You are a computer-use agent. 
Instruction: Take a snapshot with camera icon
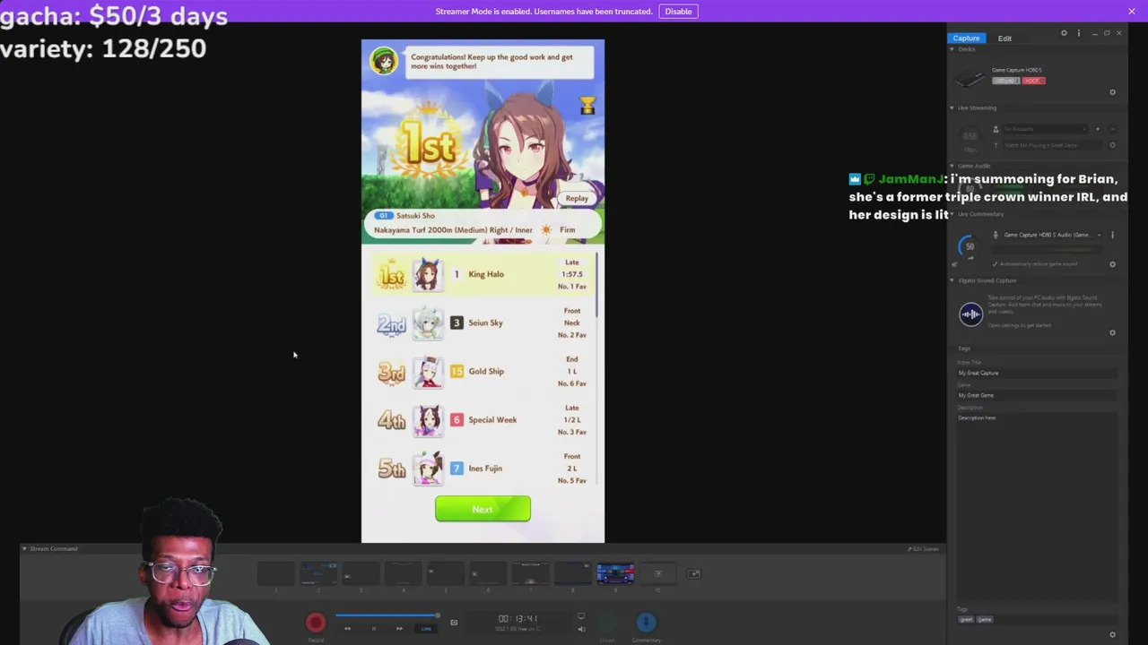click(454, 622)
